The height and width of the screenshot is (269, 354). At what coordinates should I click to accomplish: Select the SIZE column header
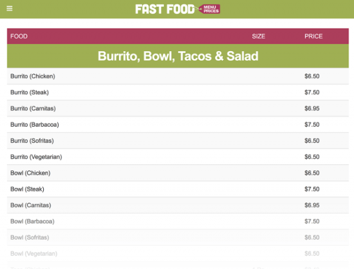pos(259,36)
